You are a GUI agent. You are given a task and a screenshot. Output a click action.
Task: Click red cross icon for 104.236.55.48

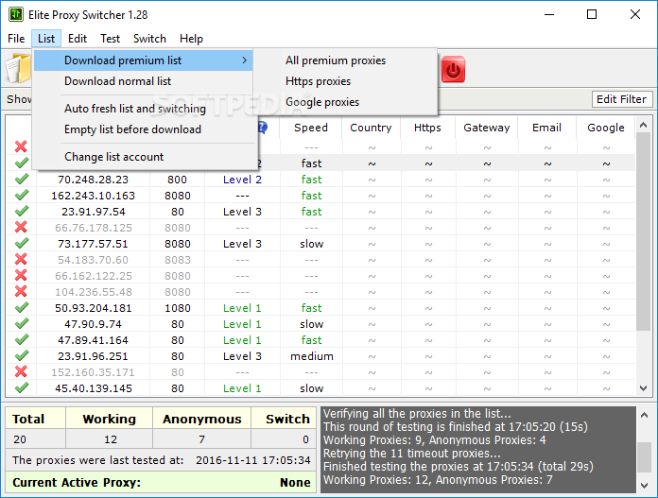(x=21, y=292)
